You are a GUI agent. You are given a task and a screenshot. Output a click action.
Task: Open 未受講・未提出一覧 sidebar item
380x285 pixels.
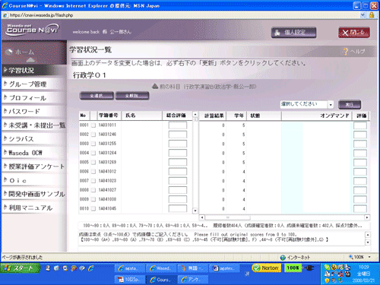point(34,125)
